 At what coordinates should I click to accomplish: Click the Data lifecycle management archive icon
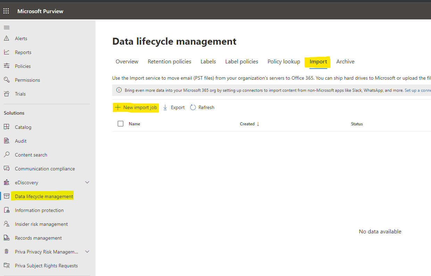click(7, 196)
